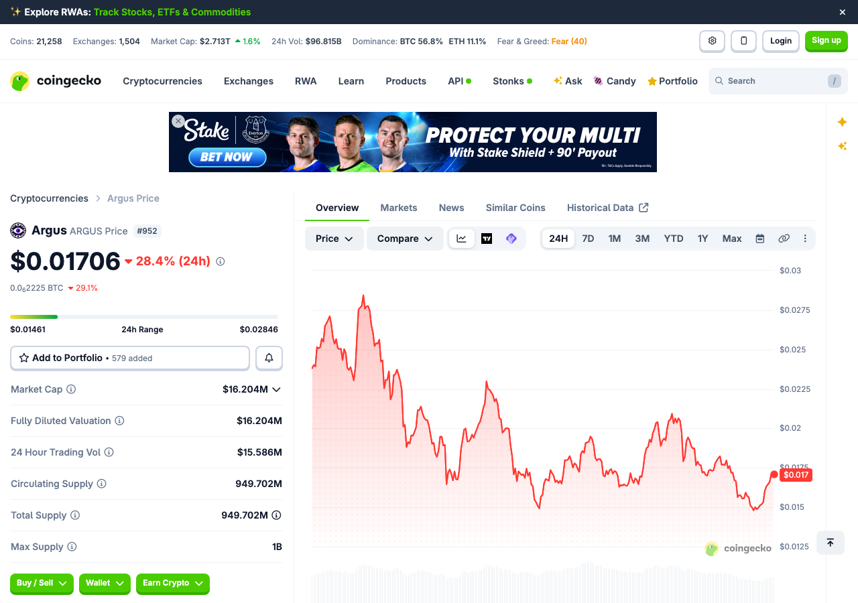Open the Buy / Sell dropdown

[x=42, y=584]
